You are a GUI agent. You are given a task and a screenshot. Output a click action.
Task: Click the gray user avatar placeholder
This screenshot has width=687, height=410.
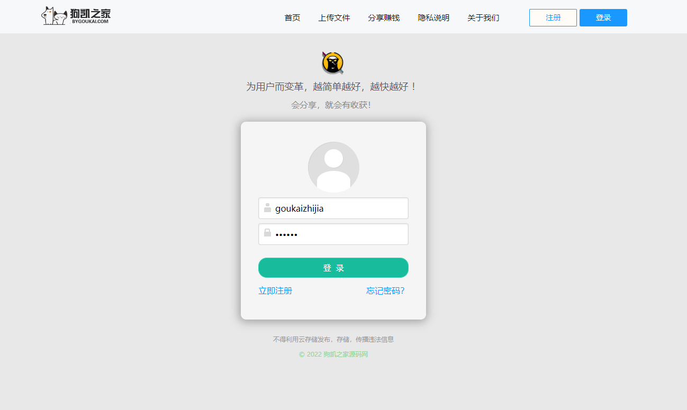[x=333, y=167]
